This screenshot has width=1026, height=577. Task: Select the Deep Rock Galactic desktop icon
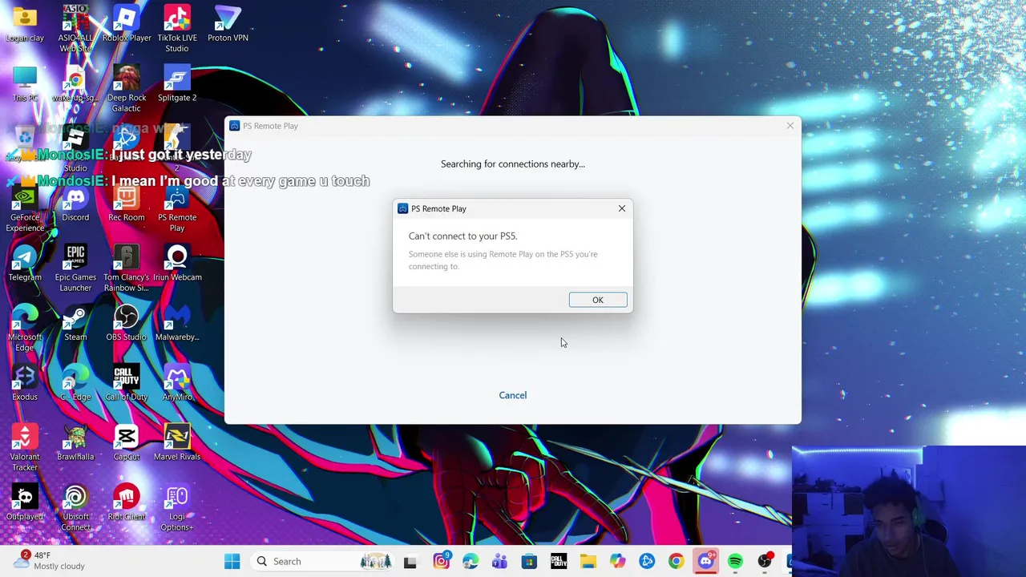127,89
